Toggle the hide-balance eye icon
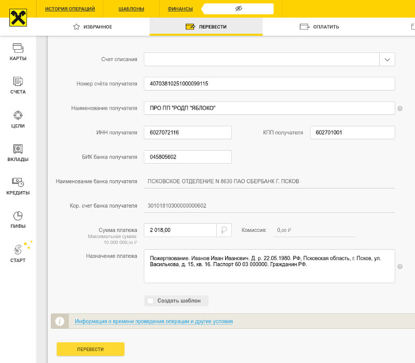The image size is (415, 363). [x=239, y=9]
